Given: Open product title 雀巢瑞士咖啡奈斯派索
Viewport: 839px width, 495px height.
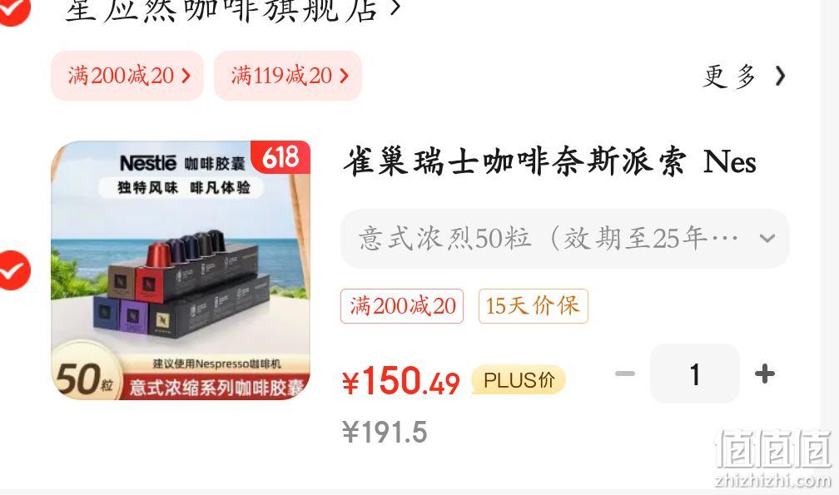Looking at the screenshot, I should [x=549, y=161].
